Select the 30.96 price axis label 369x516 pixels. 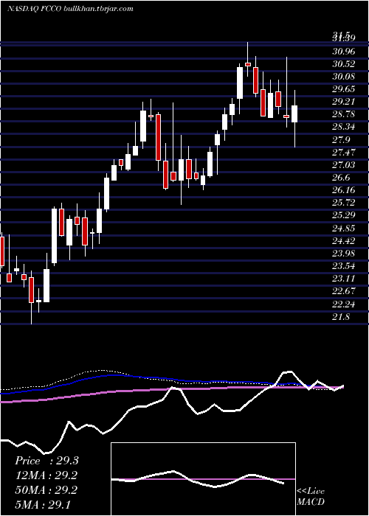point(344,51)
